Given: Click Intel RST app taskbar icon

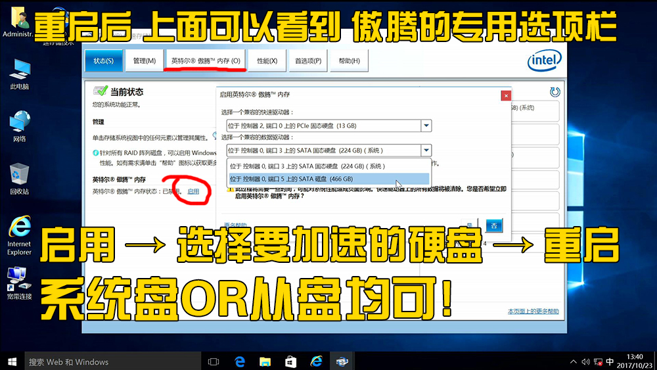Looking at the screenshot, I should tap(342, 361).
